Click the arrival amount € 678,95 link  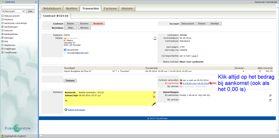(196, 83)
